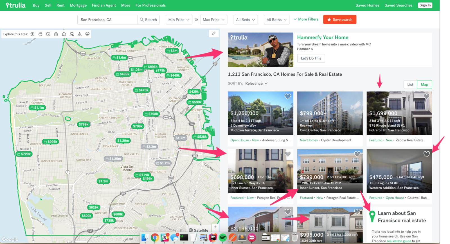450x244 pixels.
Task: Open the More menu in header
Action: 126,5
